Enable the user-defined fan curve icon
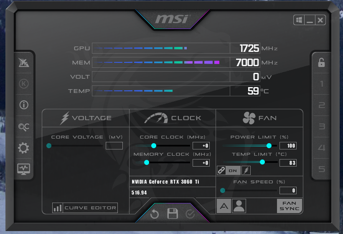The image size is (343, 234). click(239, 206)
